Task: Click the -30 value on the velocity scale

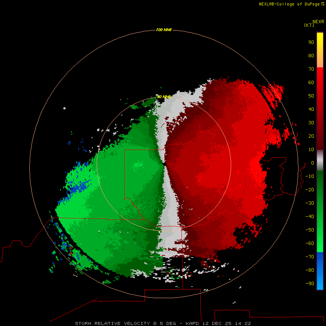Action: tap(310, 203)
